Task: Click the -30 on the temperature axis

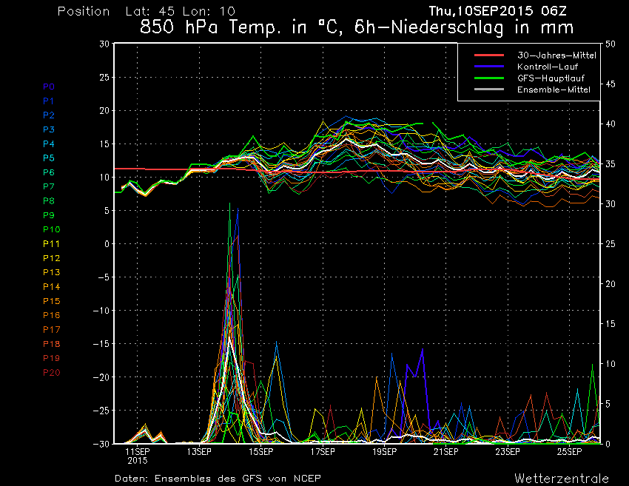Action: point(101,444)
